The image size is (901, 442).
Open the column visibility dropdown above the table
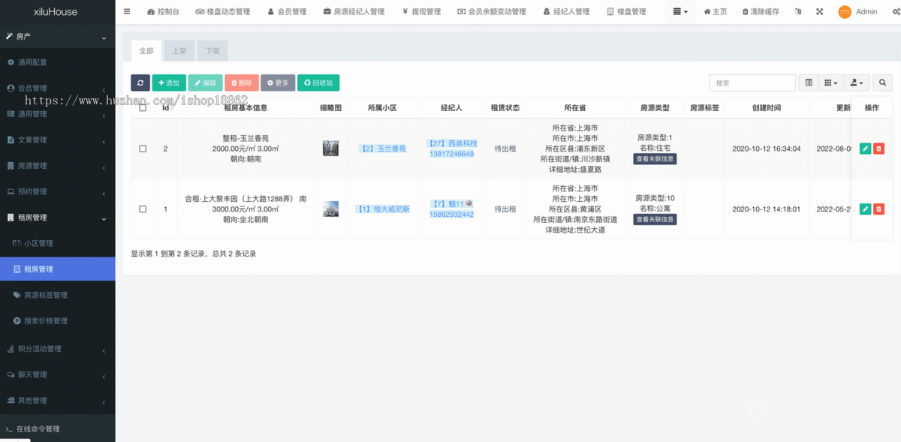coord(830,83)
